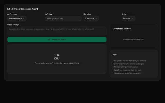Click tip 'Describe camera movements and angles'
The width and height of the screenshot is (165, 103).
point(128,64)
